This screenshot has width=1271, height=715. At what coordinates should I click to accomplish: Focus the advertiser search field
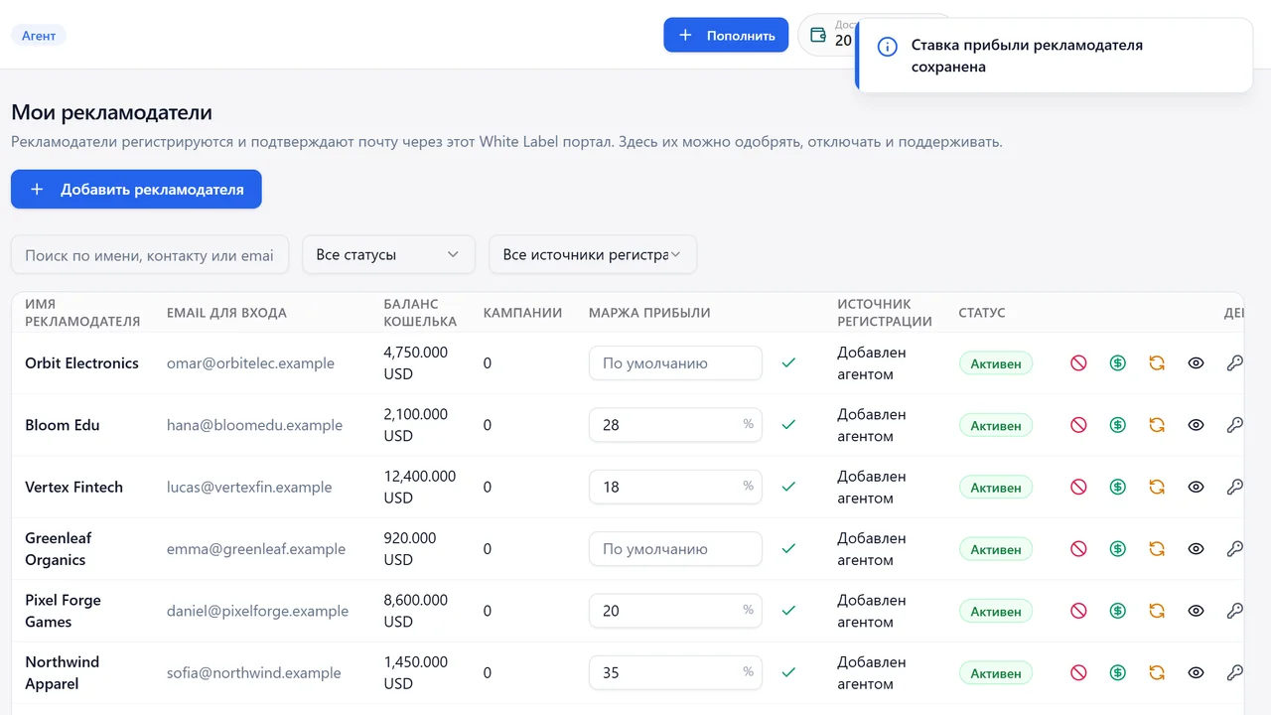tap(150, 254)
